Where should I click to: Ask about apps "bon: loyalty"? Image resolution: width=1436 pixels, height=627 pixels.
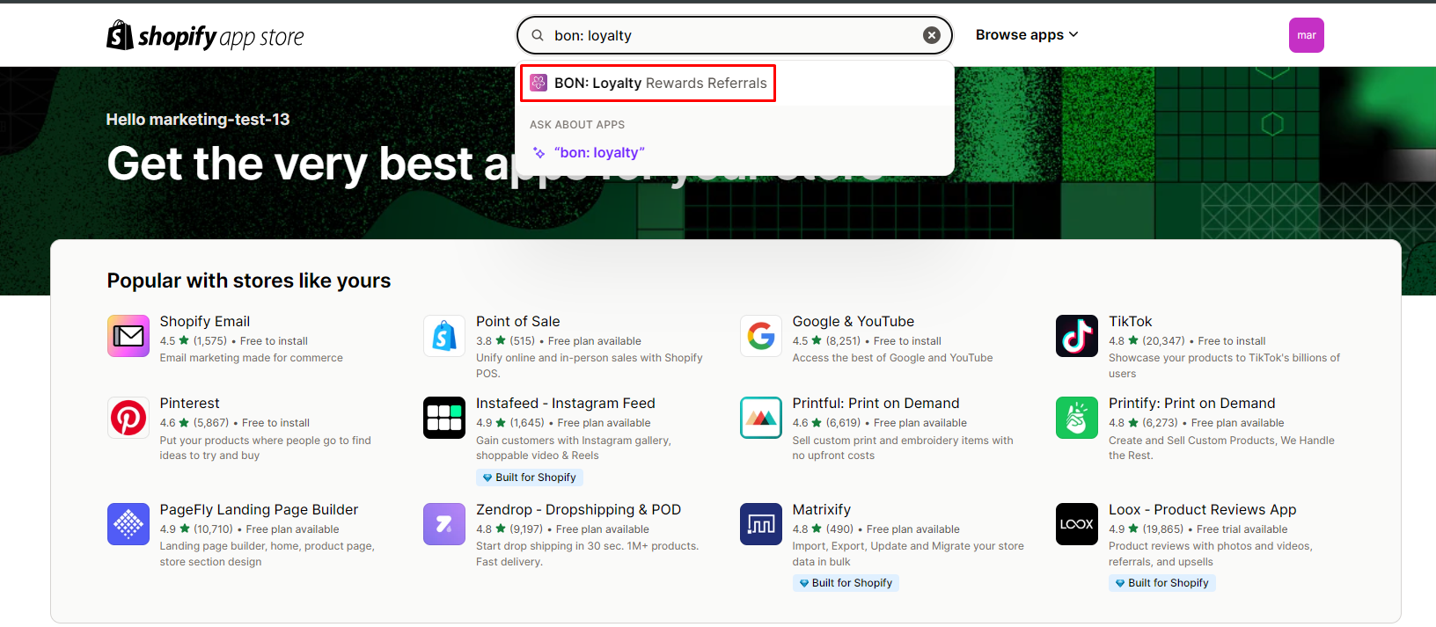coord(599,153)
